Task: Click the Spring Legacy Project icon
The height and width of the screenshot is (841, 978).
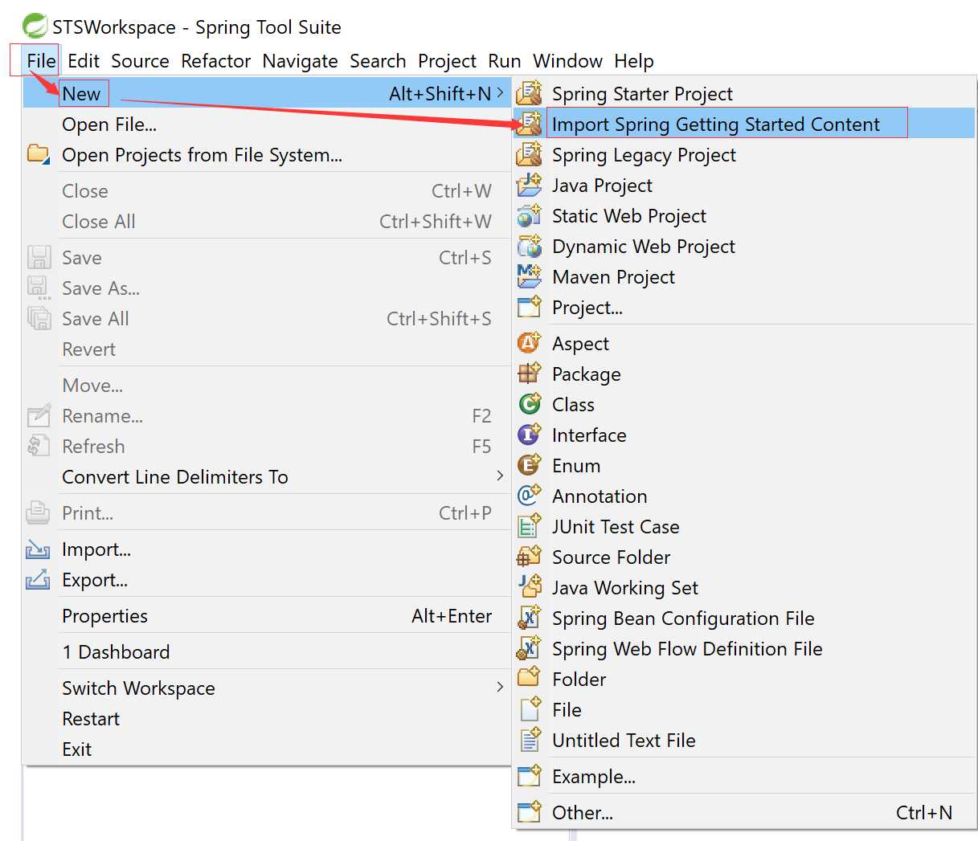Action: [x=529, y=154]
